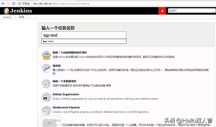
Task: Click the multi-configuration project icon
Action: click(46, 84)
